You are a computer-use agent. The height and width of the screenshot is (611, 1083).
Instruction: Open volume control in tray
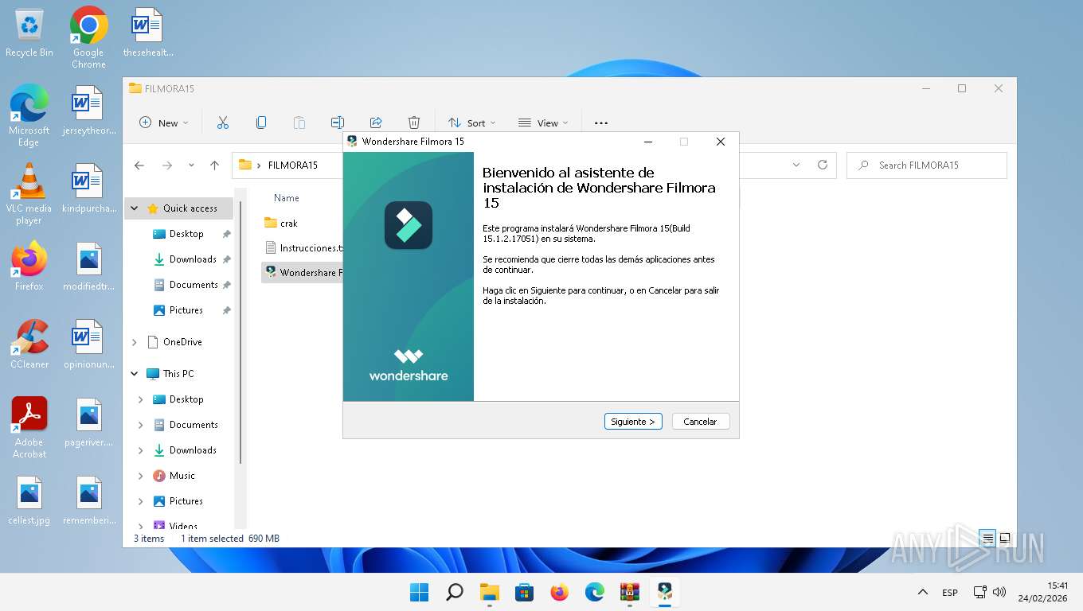coord(999,592)
